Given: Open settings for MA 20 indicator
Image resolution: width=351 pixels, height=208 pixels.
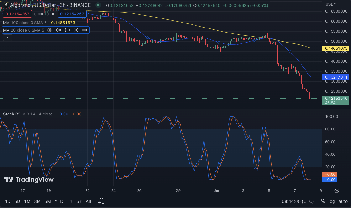Looking at the screenshot, I should 59,30.
